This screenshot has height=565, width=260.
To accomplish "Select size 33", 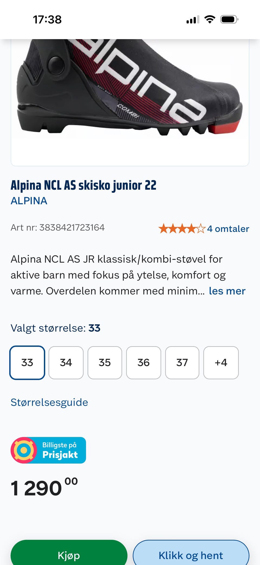I will coord(27,362).
